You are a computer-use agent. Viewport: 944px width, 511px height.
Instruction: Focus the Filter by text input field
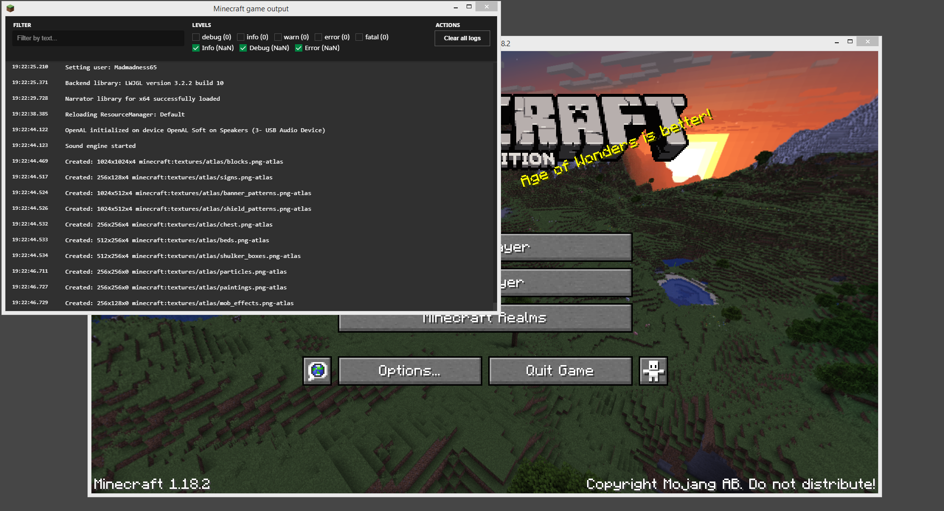click(x=98, y=38)
